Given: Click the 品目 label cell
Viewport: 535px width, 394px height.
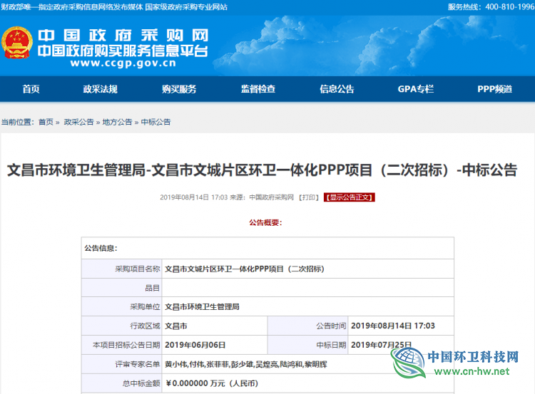Looking at the screenshot, I should pyautogui.click(x=122, y=288).
